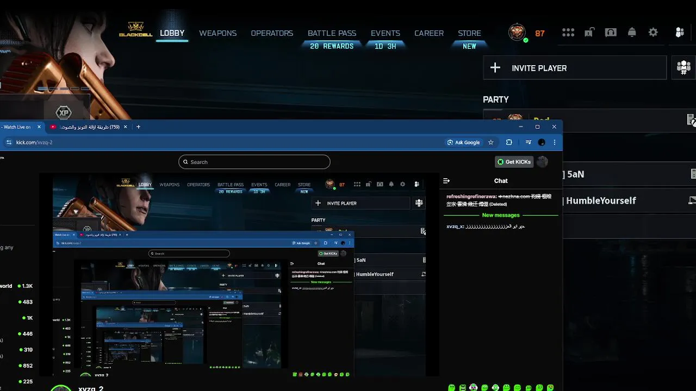Viewport: 696px width, 391px height.
Task: Open the Chrome profile avatar
Action: (x=542, y=142)
